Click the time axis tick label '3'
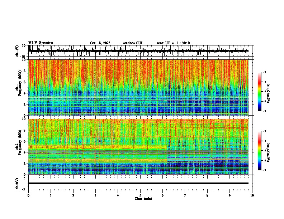 pos(95,195)
